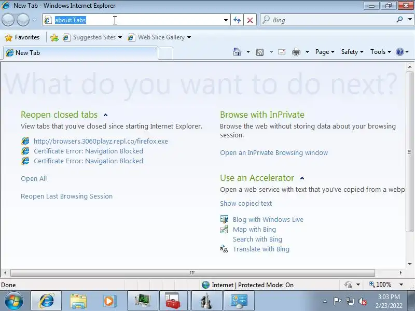
Task: Open the search provider dropdown
Action: [410, 20]
